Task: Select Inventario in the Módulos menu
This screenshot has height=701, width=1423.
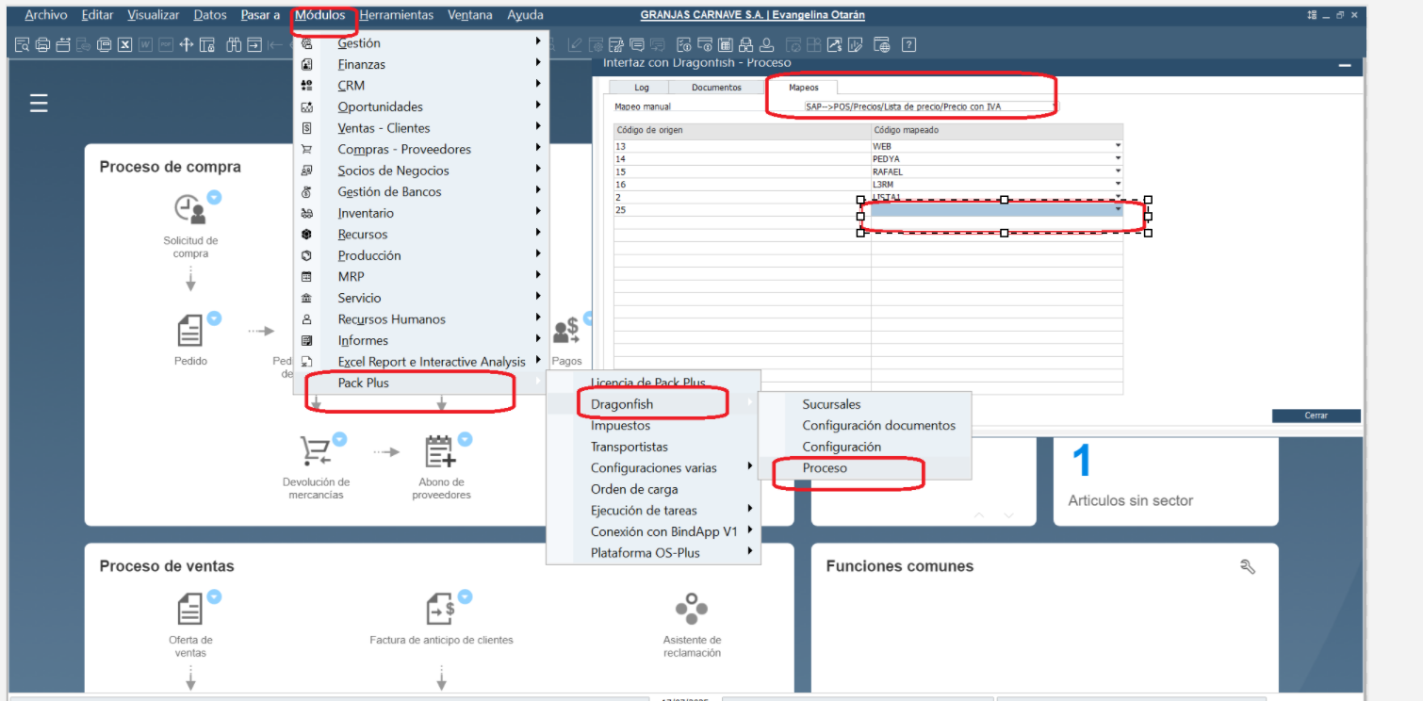Action: tap(419, 213)
